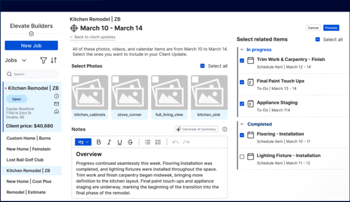Open the H2 heading style dropdown

click(83, 142)
